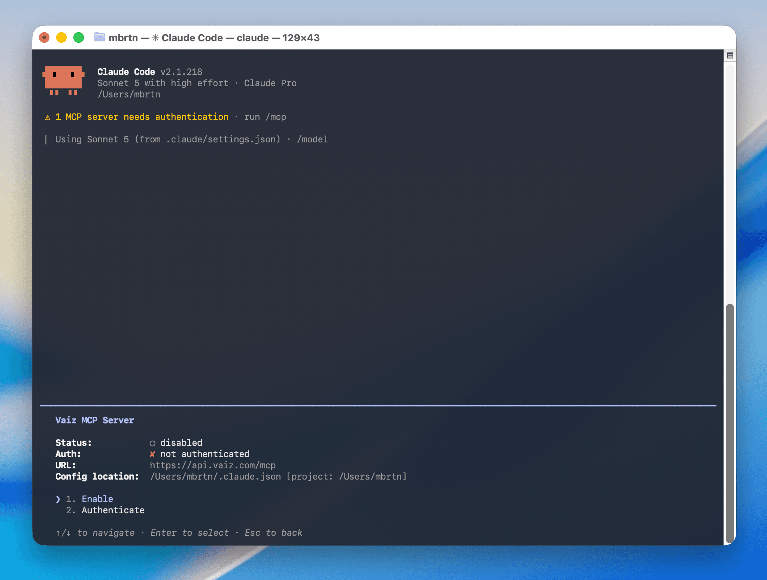The image size is (767, 580).
Task: Click the version text v2.1.218
Action: 181,72
